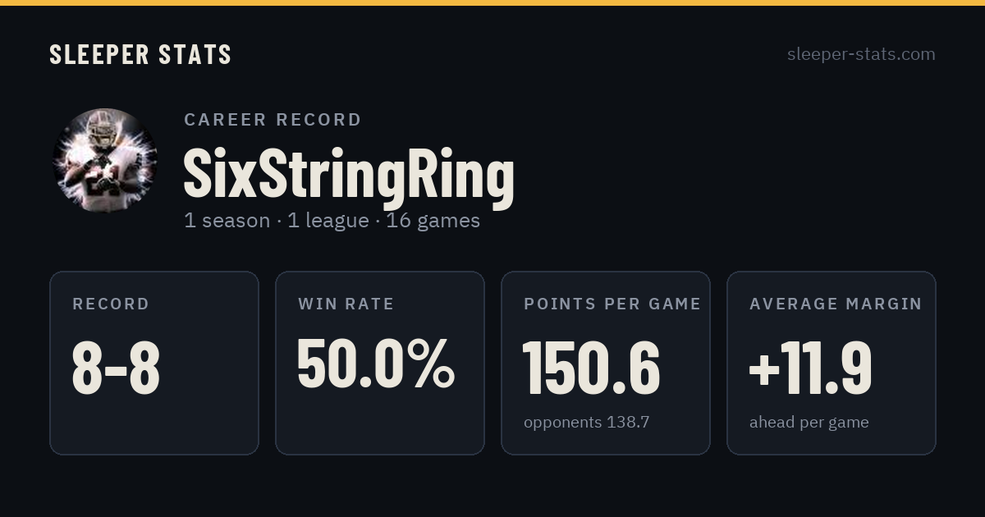Click the 150.6 points value
The image size is (985, 517).
click(592, 368)
